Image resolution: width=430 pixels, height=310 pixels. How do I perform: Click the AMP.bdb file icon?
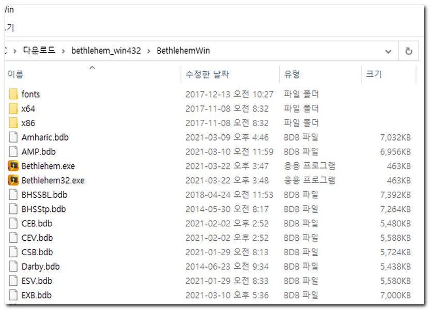[x=13, y=152]
